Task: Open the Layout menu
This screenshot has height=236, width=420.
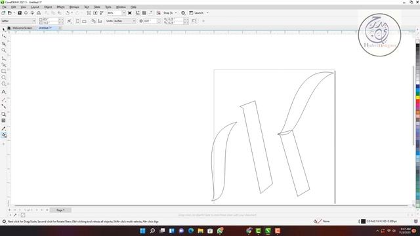Action: tap(35, 7)
